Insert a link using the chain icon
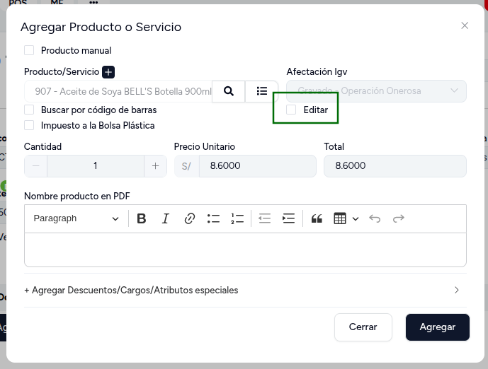 click(x=190, y=218)
